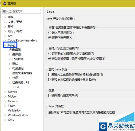Open JUnit preferences
This screenshot has height=131, width=135.
click(16, 87)
